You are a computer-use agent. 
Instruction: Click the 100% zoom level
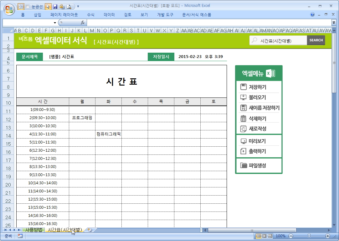[280, 236]
